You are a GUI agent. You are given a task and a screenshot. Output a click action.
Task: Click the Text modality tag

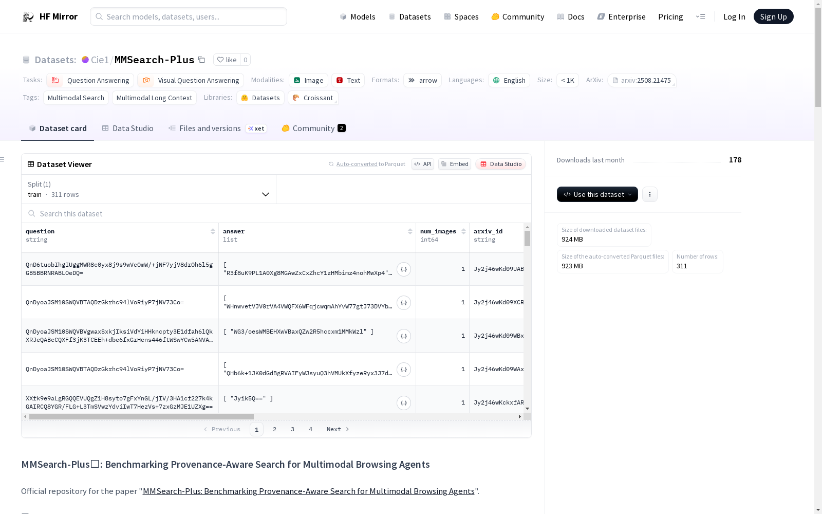pyautogui.click(x=348, y=80)
